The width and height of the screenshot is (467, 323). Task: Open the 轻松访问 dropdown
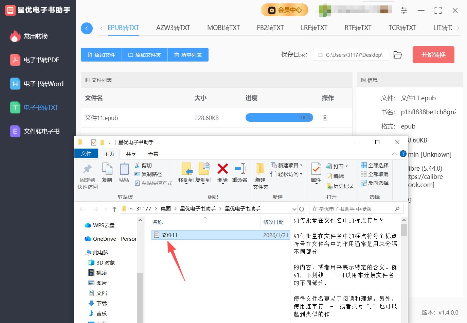tap(287, 174)
